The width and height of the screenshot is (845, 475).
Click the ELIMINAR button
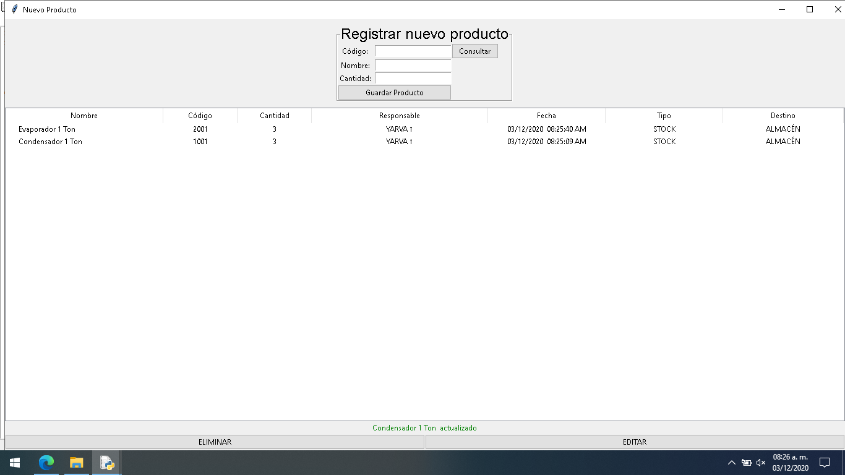click(x=215, y=442)
